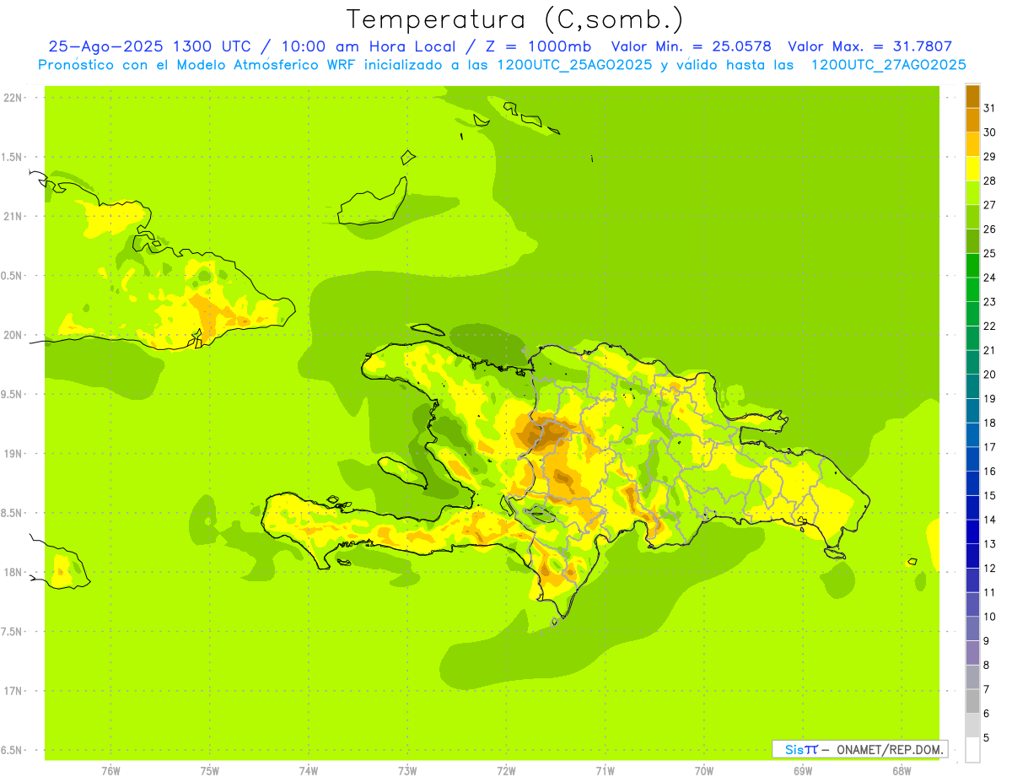
Task: Click the '18N' latitude label
Action: tap(13, 572)
